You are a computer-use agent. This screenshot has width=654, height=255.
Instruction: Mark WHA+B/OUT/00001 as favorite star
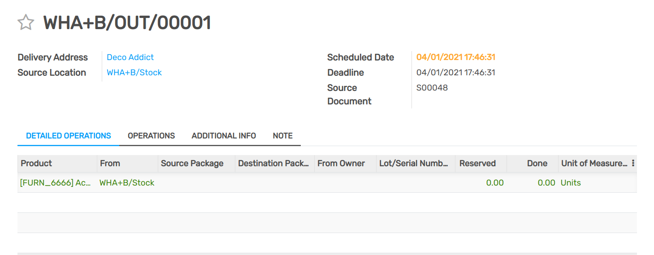click(x=26, y=22)
